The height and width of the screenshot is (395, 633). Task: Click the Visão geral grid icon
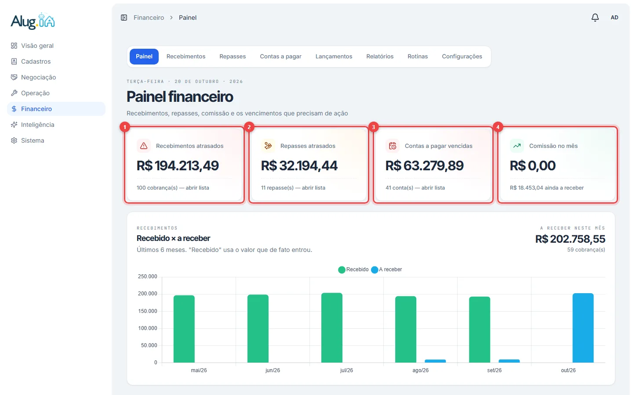click(14, 46)
